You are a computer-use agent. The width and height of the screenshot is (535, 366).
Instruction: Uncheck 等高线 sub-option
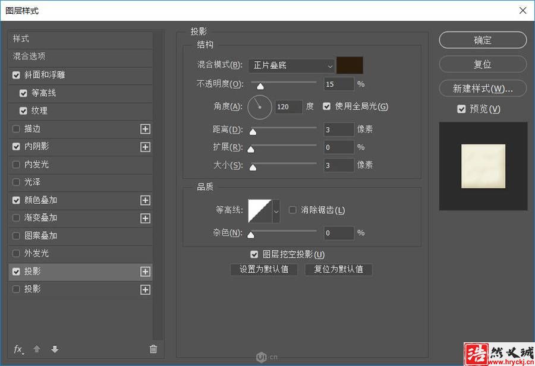pyautogui.click(x=23, y=93)
